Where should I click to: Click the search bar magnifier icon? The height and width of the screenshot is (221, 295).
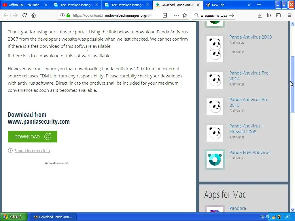(x=196, y=16)
